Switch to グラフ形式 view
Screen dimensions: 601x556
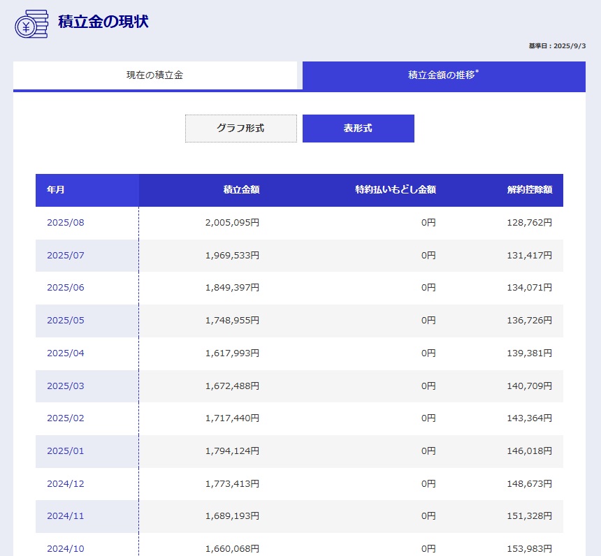[x=240, y=129]
